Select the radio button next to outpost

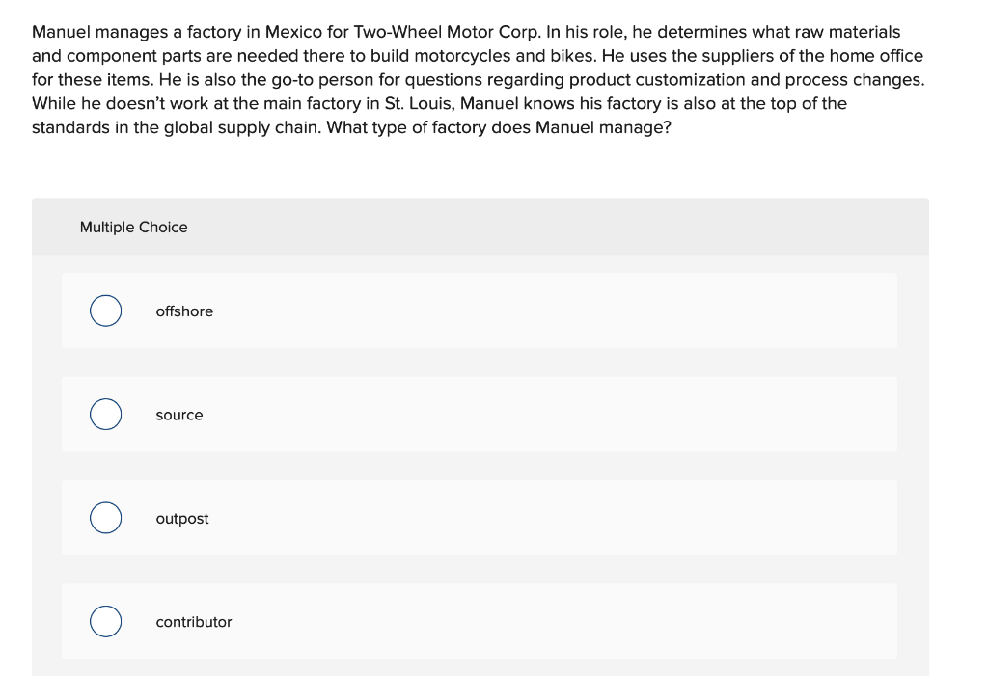coord(105,518)
